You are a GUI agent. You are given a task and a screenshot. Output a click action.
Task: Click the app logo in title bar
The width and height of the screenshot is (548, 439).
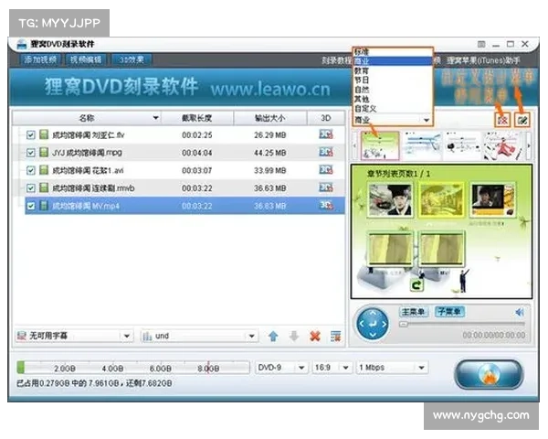(x=22, y=45)
